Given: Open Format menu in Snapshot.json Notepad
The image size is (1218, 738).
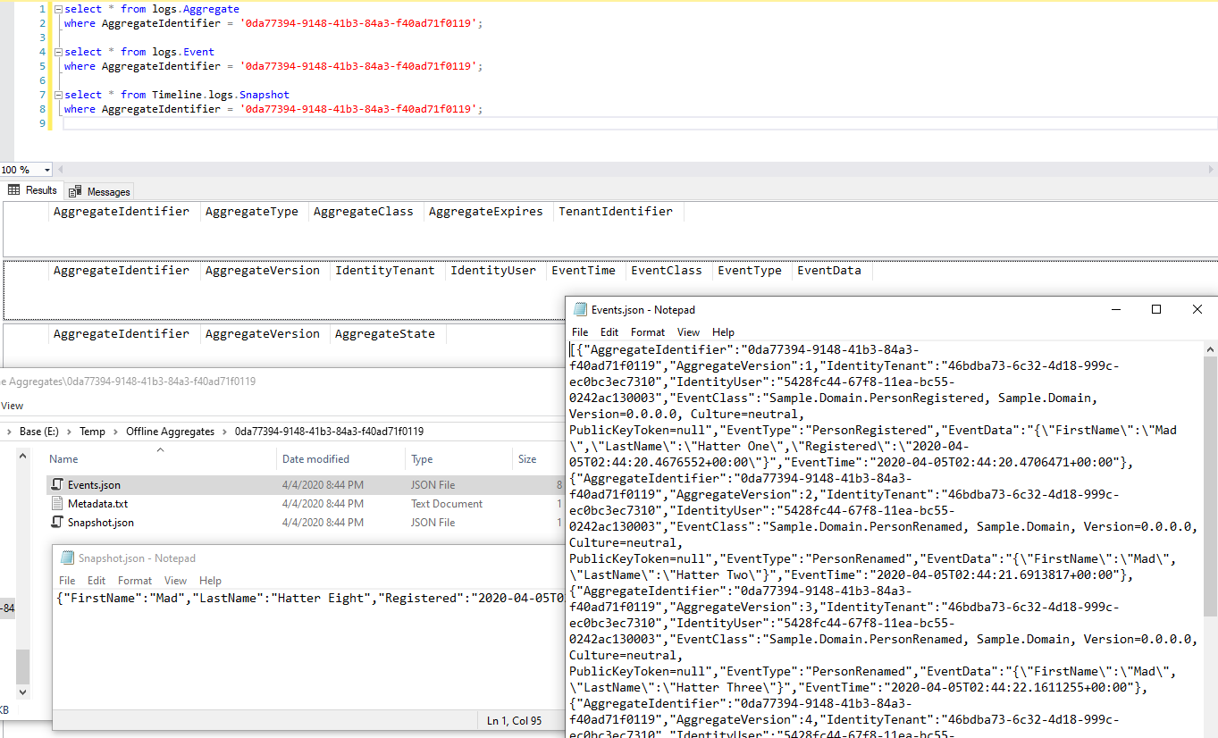Looking at the screenshot, I should pyautogui.click(x=135, y=581).
